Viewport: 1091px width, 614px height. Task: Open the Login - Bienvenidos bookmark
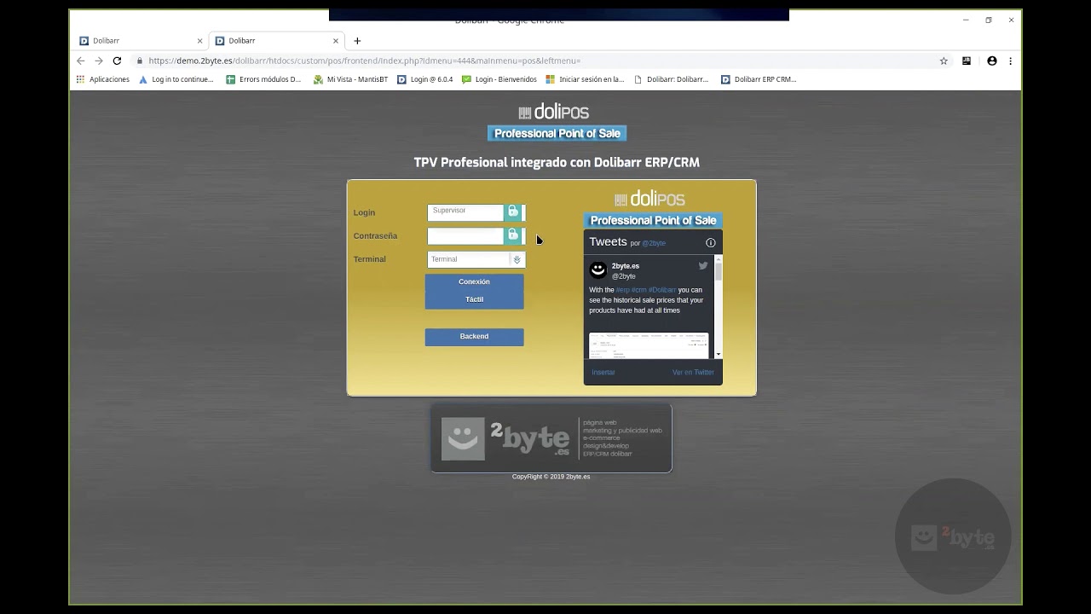(x=499, y=79)
